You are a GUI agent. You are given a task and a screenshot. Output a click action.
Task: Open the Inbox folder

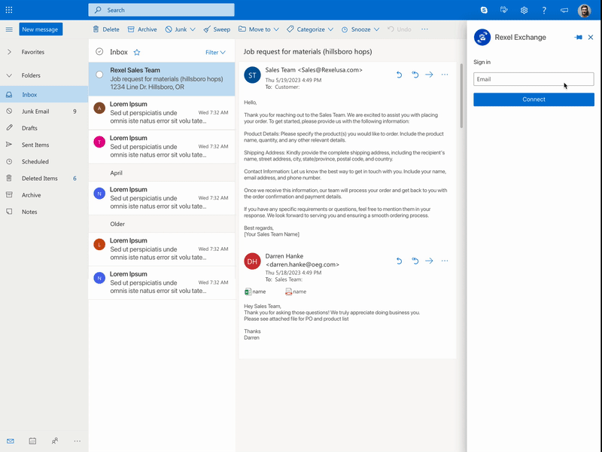(44, 95)
